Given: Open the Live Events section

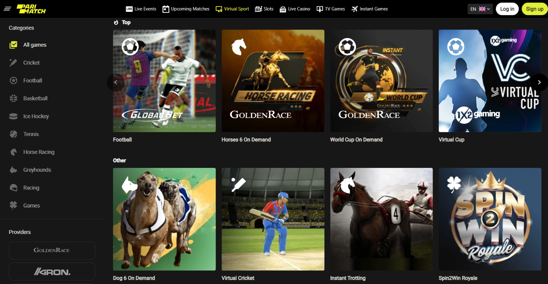Looking at the screenshot, I should coord(141,9).
